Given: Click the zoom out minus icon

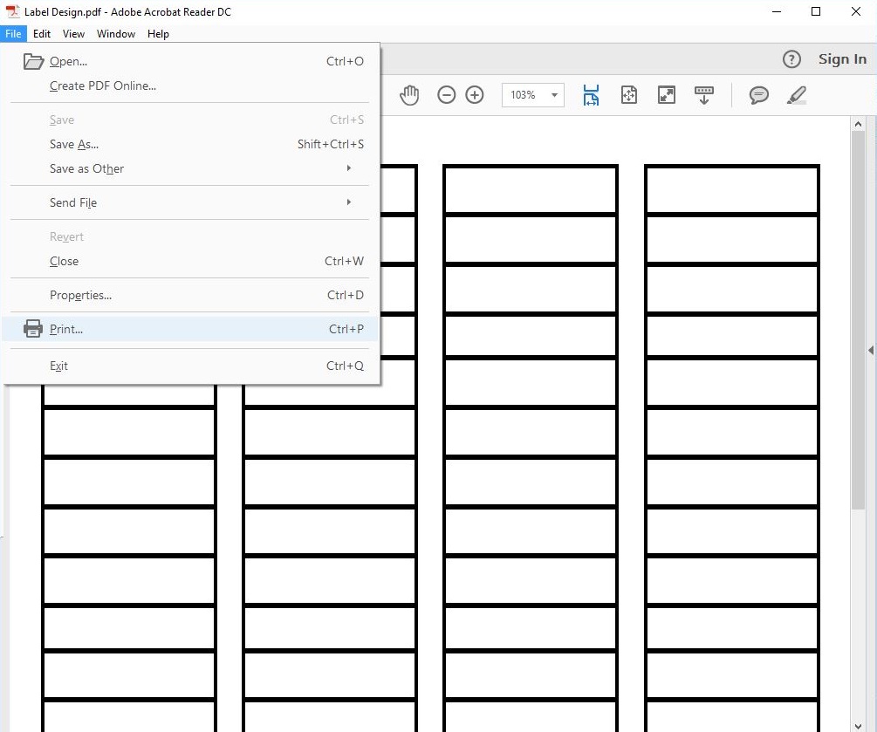Looking at the screenshot, I should coord(447,95).
